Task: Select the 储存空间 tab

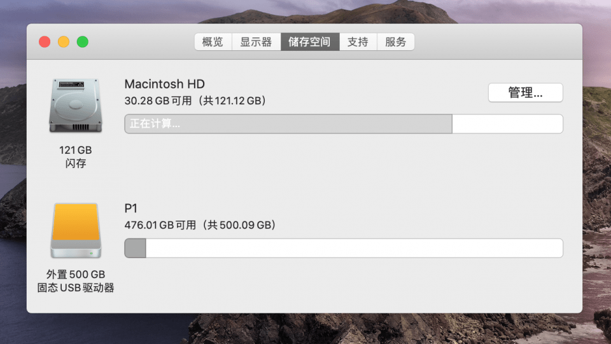Action: point(310,41)
